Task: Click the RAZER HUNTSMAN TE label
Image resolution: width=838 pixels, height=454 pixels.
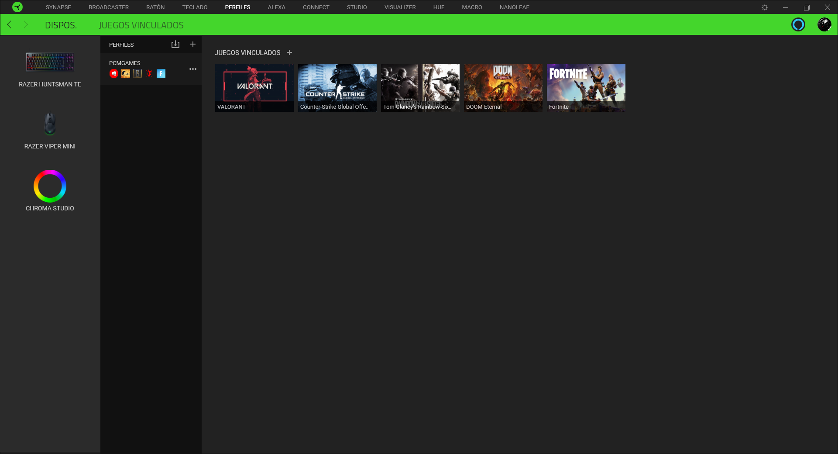Action: (50, 84)
